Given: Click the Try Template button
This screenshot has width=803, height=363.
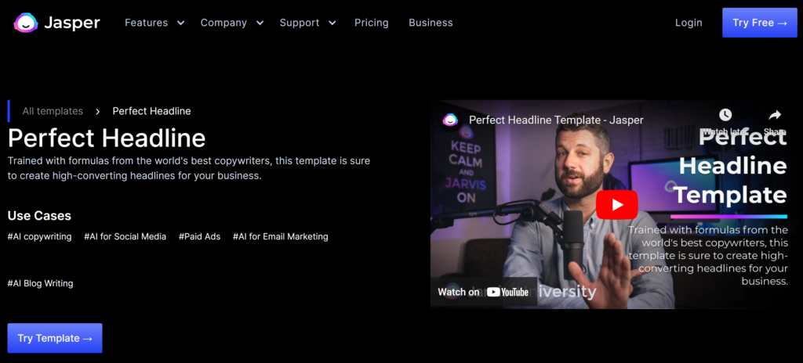Looking at the screenshot, I should pos(55,338).
